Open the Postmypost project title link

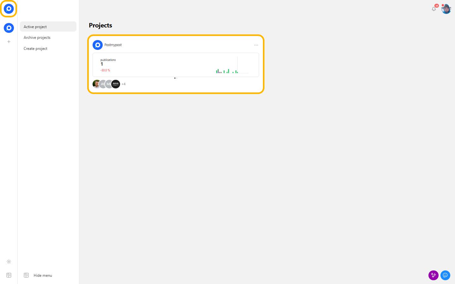click(x=113, y=45)
